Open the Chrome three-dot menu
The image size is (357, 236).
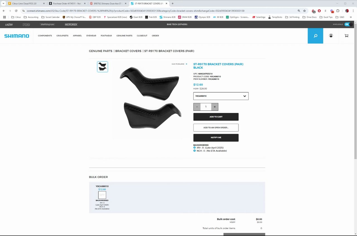pos(353,11)
